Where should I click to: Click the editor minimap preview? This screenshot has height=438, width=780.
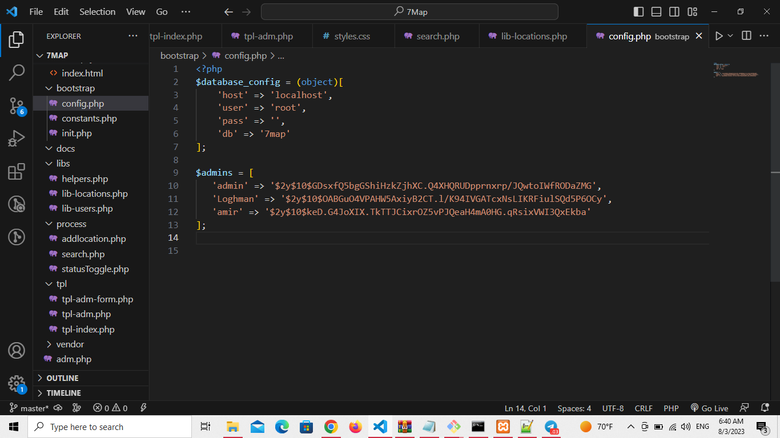point(736,70)
